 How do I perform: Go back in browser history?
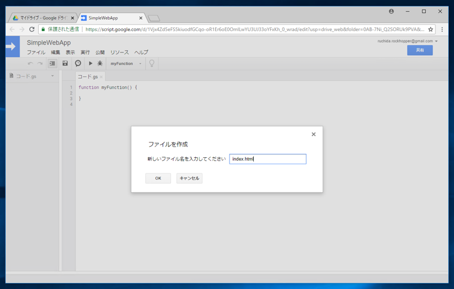pyautogui.click(x=12, y=29)
